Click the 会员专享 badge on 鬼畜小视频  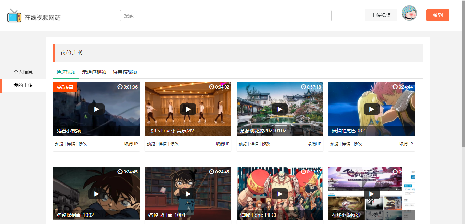coord(65,87)
